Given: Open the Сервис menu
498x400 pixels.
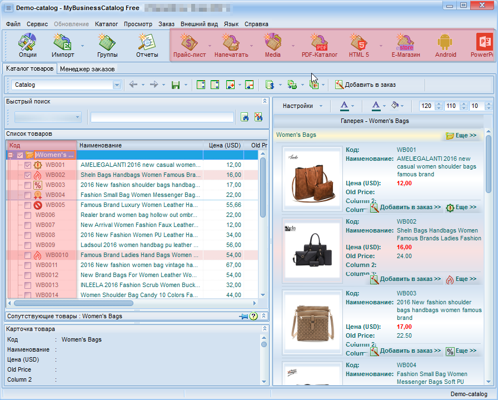Looking at the screenshot, I should click(37, 24).
